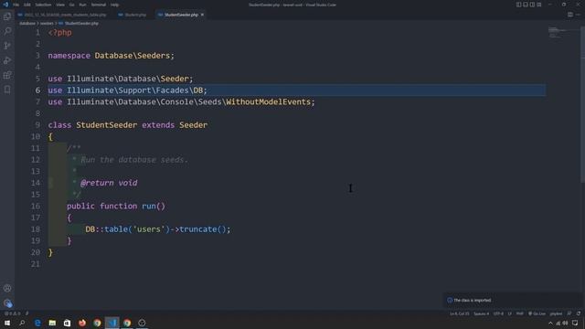
Task: Open the bookmark-shaped activity bar icon
Action: pos(7,90)
